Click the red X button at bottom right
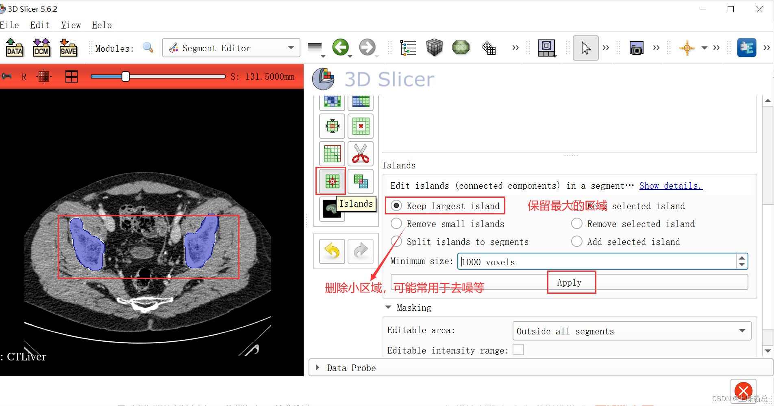This screenshot has height=406, width=774. 744,391
